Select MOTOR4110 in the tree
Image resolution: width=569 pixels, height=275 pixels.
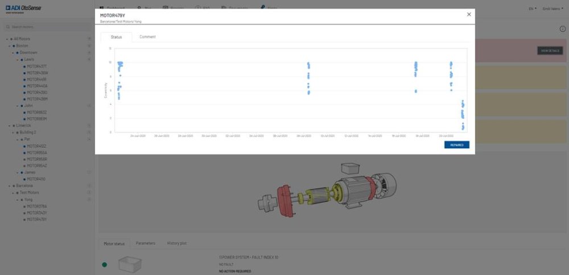coord(36,179)
